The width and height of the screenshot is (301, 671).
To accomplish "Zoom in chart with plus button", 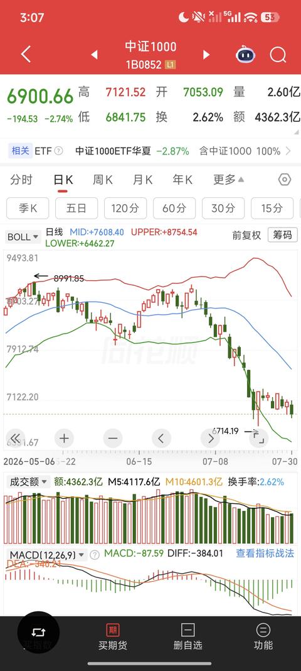I will [64, 438].
